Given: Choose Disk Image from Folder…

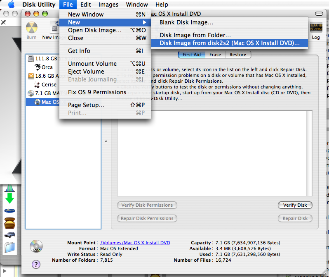Looking at the screenshot, I should (x=229, y=35).
